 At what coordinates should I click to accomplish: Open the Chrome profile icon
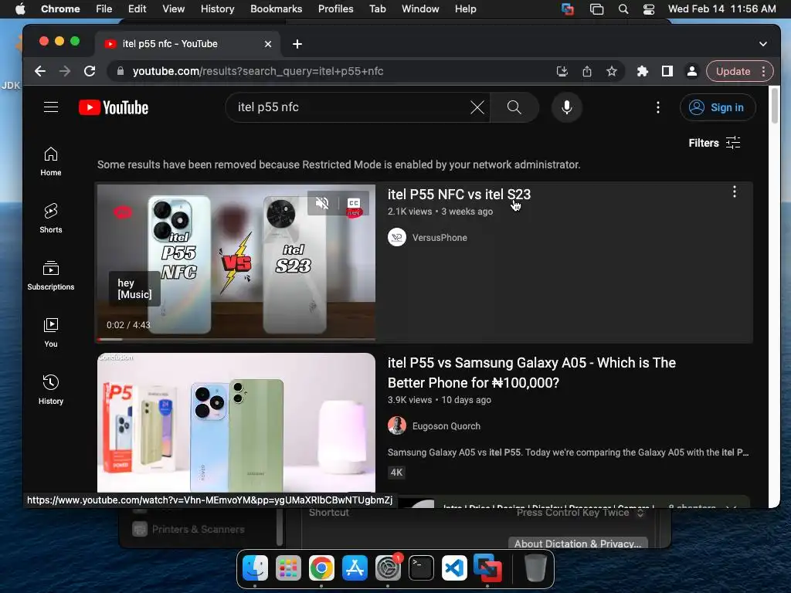(x=692, y=71)
